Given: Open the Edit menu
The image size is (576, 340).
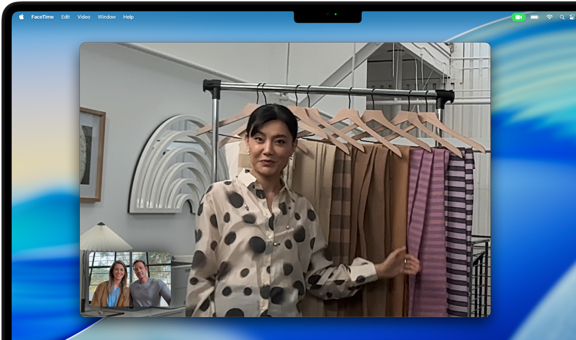Looking at the screenshot, I should click(65, 17).
